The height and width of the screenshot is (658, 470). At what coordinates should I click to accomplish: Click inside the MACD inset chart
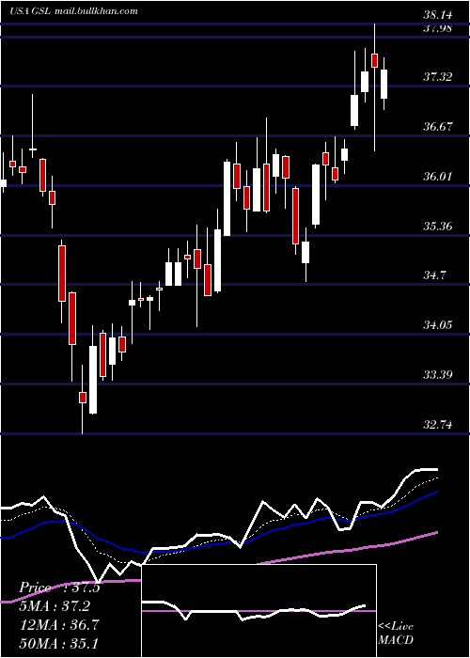pyautogui.click(x=258, y=611)
